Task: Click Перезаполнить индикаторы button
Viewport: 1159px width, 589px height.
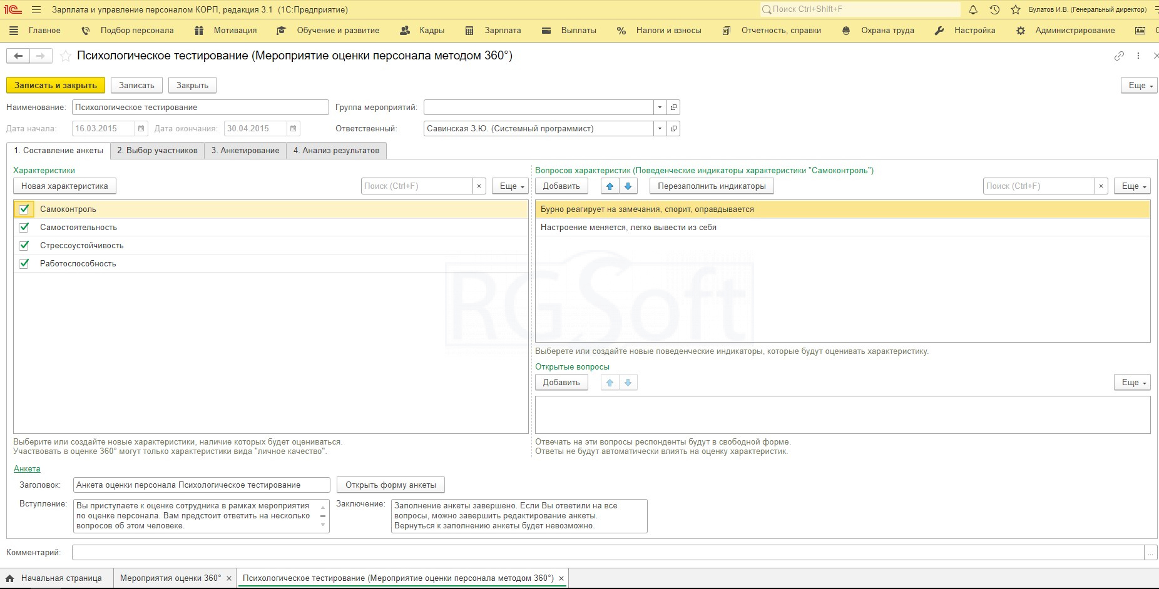Action: click(x=712, y=186)
